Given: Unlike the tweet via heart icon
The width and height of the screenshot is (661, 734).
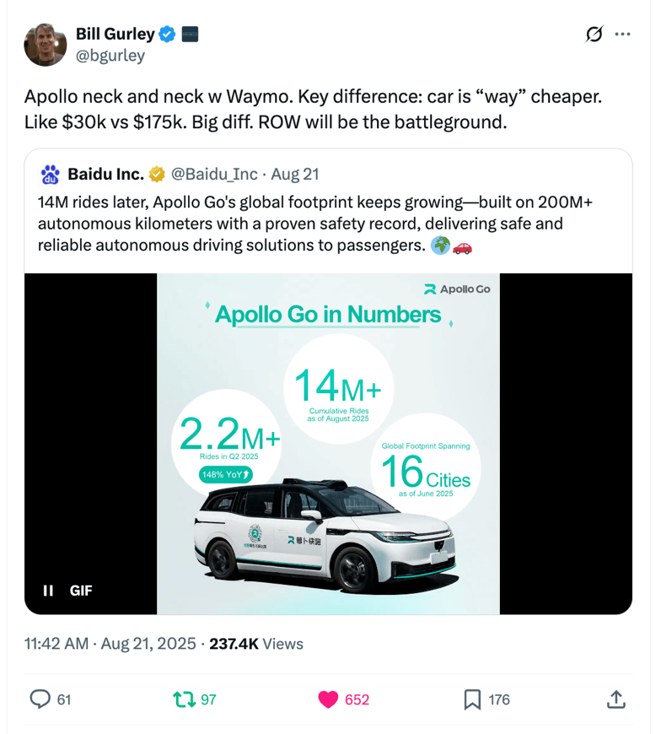Looking at the screenshot, I should tap(328, 699).
